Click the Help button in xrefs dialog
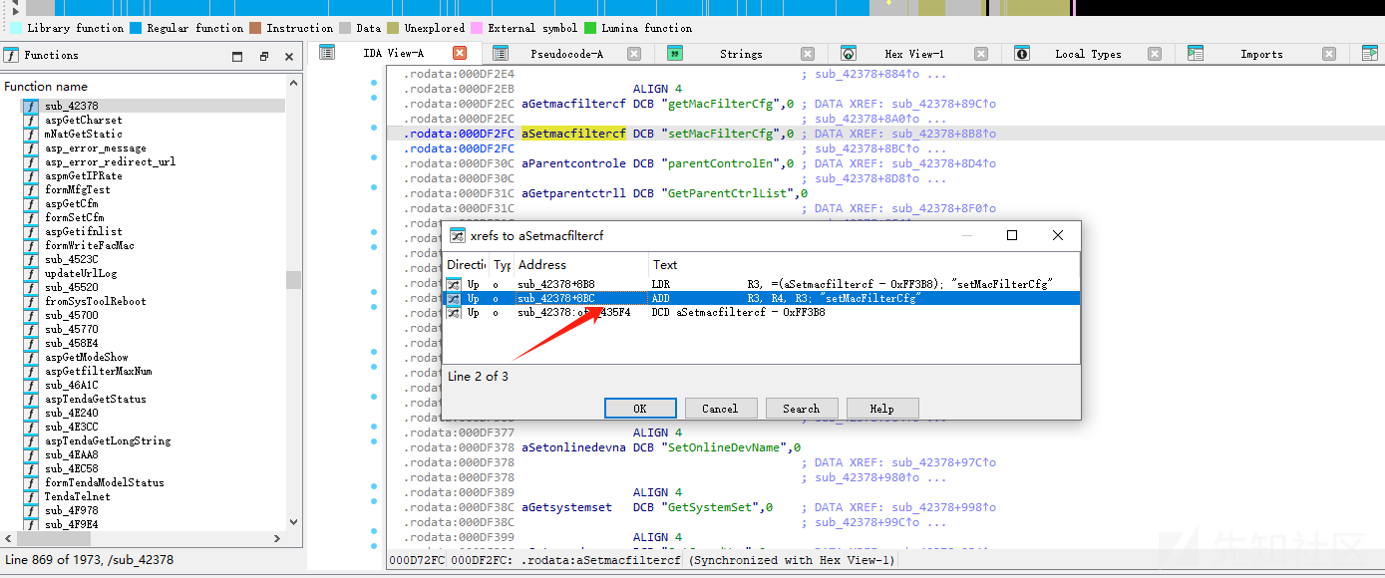 point(882,409)
